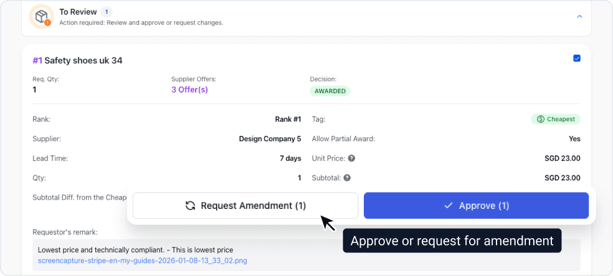Click the Request Amendment (1) button
The height and width of the screenshot is (276, 613).
[245, 205]
